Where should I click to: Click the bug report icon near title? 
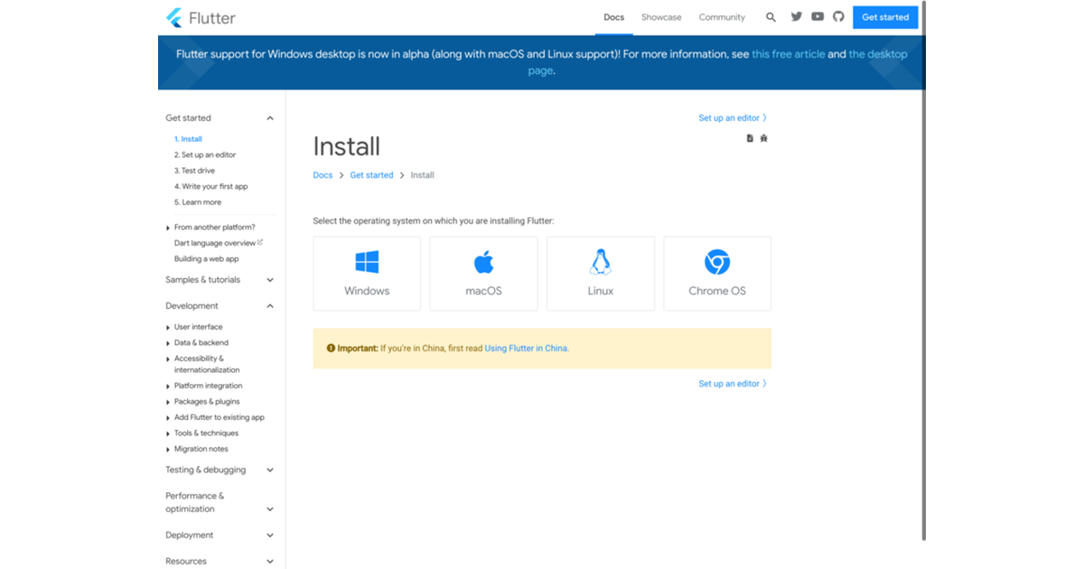coord(763,138)
